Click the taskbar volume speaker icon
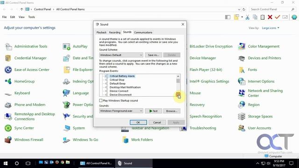The height and width of the screenshot is (168, 299). pyautogui.click(x=269, y=163)
